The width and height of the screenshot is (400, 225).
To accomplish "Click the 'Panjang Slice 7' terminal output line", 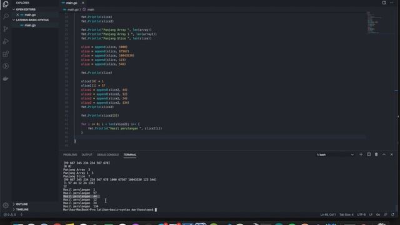I will [x=76, y=176].
